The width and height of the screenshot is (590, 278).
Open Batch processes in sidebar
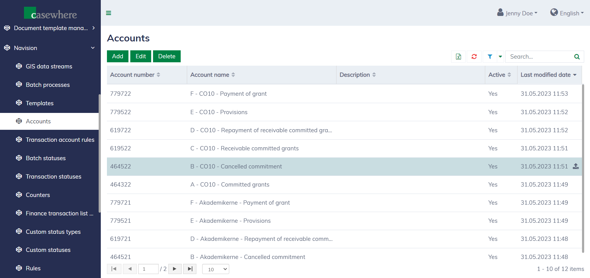click(48, 85)
